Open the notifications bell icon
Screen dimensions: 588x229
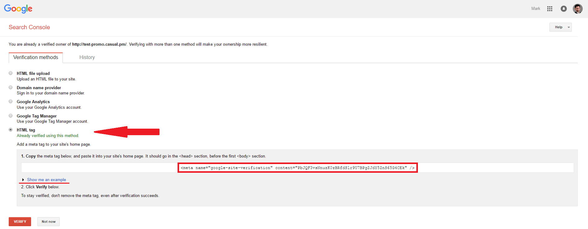[x=563, y=9]
